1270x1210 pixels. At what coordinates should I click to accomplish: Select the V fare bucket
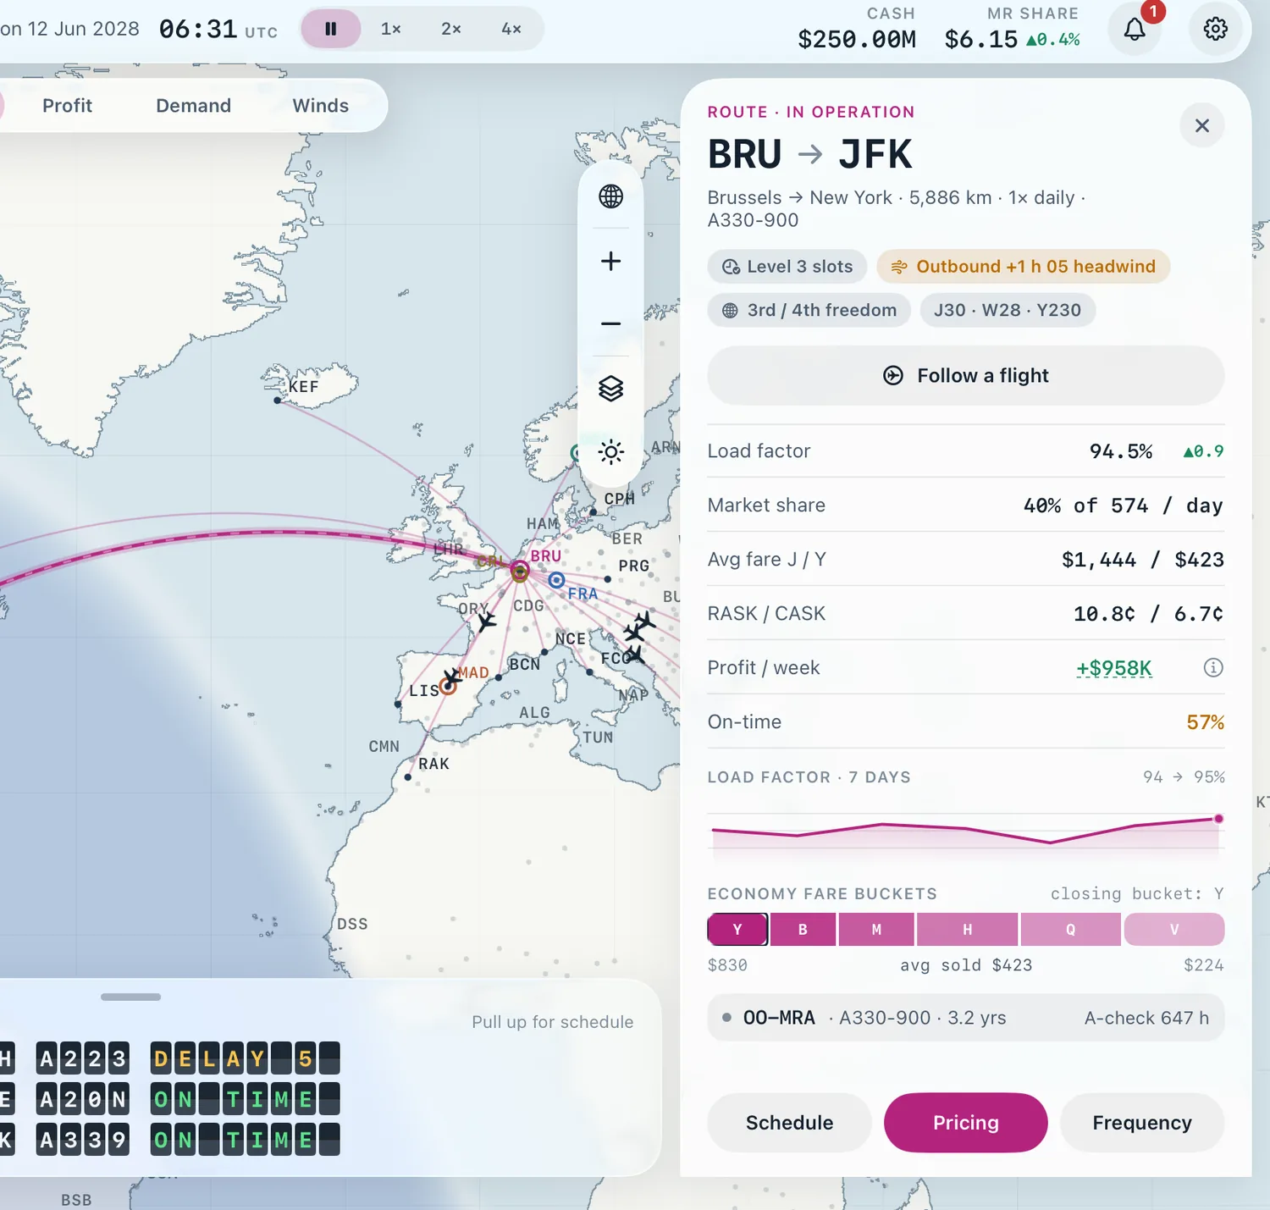tap(1173, 930)
